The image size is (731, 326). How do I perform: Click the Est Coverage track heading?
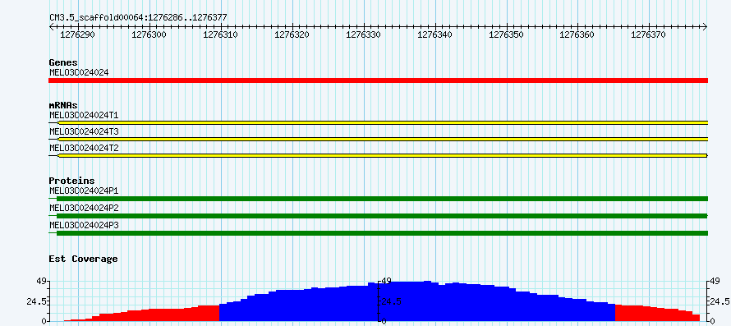pyautogui.click(x=84, y=259)
